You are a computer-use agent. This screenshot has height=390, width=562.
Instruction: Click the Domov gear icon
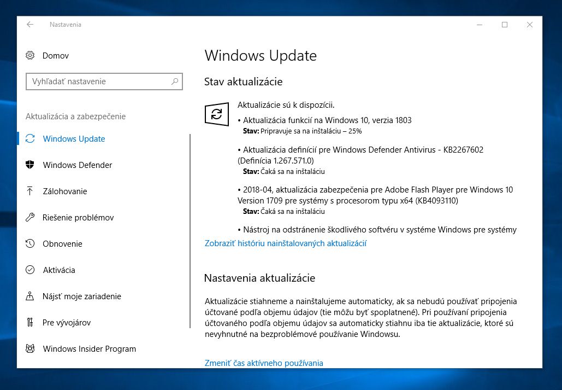point(30,55)
